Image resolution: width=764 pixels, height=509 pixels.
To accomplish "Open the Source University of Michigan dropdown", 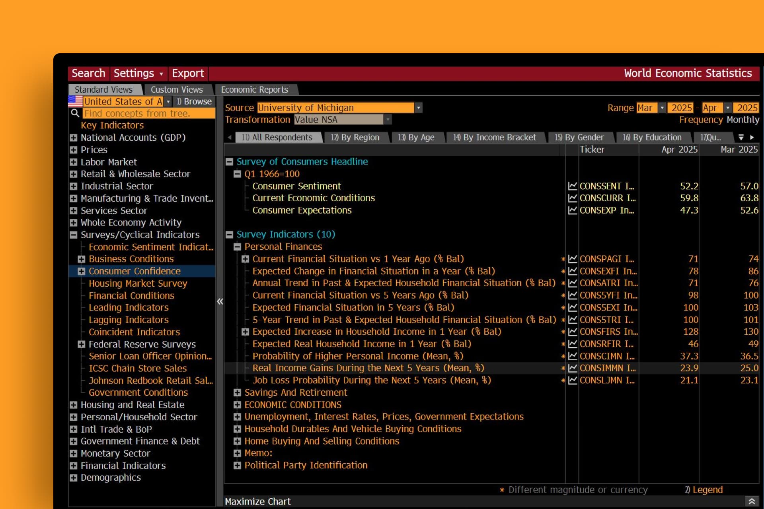I will [418, 108].
